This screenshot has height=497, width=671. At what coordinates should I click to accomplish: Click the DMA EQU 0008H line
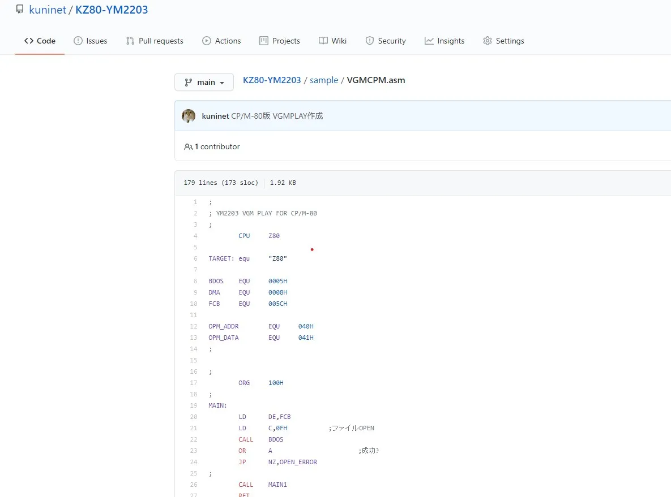click(248, 293)
